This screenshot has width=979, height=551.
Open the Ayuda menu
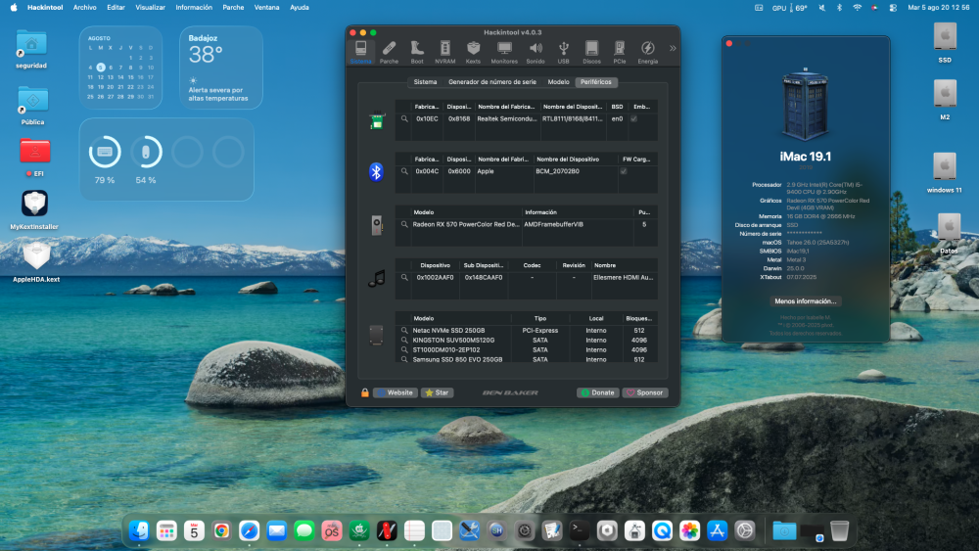click(299, 8)
